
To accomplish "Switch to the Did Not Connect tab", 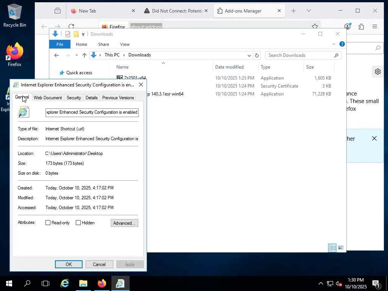I will click(x=176, y=11).
